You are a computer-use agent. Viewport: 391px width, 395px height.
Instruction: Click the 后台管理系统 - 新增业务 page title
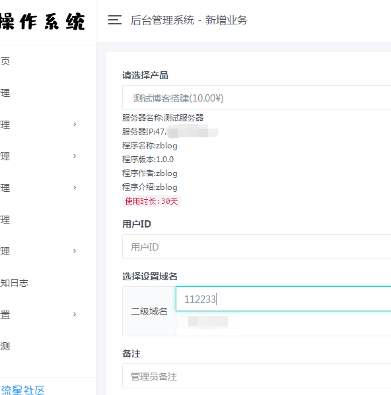189,20
